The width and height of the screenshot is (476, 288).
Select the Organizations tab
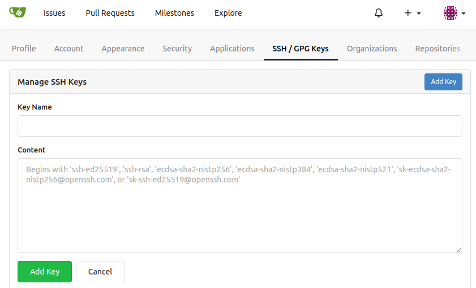(372, 49)
